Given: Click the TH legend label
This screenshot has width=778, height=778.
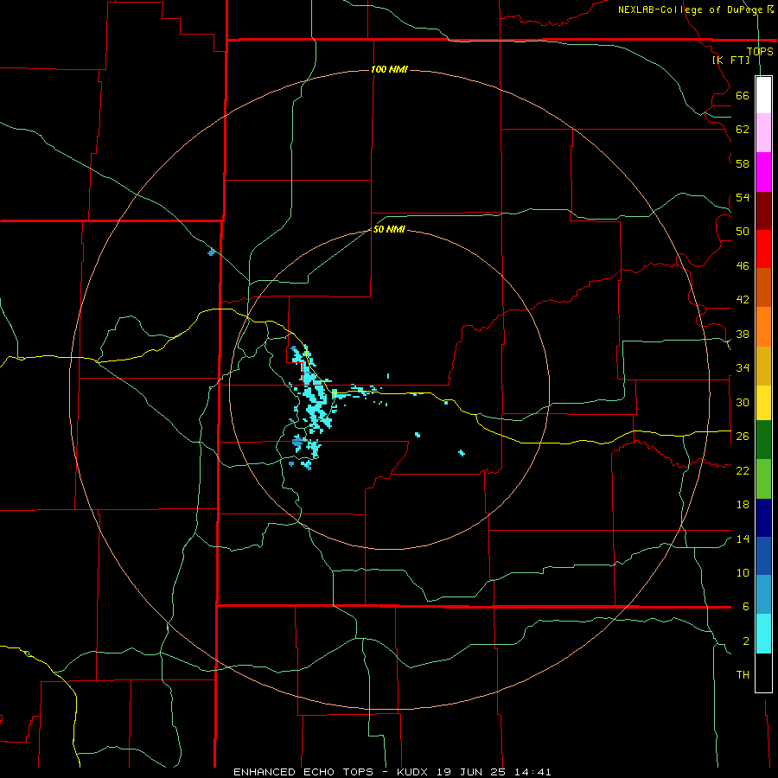Looking at the screenshot, I should pos(743,675).
